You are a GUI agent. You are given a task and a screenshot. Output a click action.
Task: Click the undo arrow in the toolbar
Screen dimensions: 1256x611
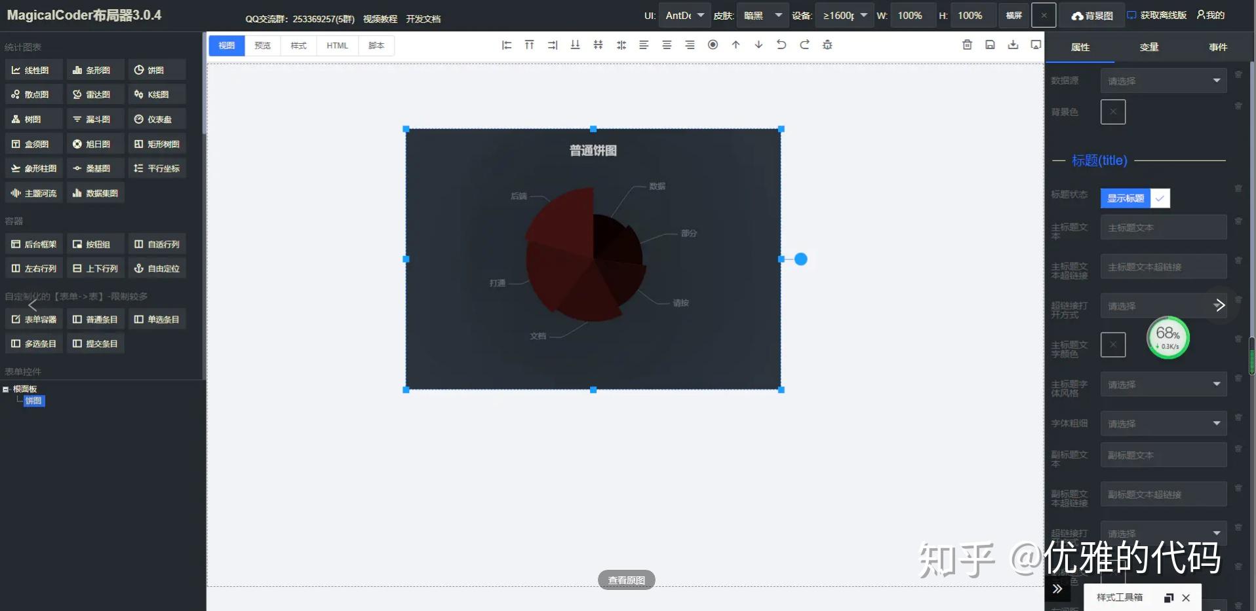point(781,45)
